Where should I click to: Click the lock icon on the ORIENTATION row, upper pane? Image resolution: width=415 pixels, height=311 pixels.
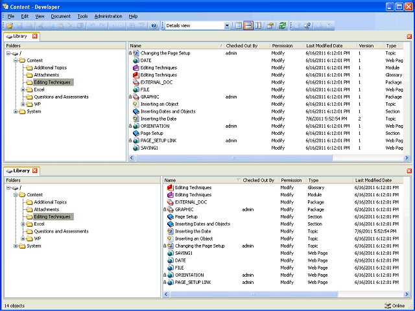[130, 126]
